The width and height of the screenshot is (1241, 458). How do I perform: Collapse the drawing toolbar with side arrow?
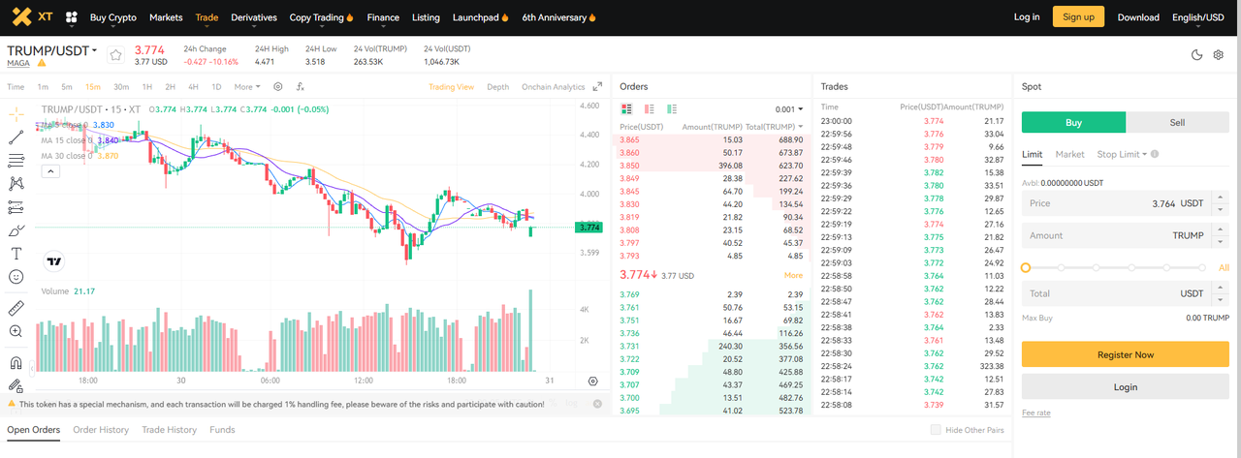(32, 368)
